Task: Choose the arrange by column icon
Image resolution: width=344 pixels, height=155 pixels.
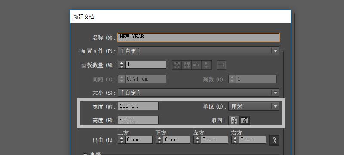Action: pos(206,65)
